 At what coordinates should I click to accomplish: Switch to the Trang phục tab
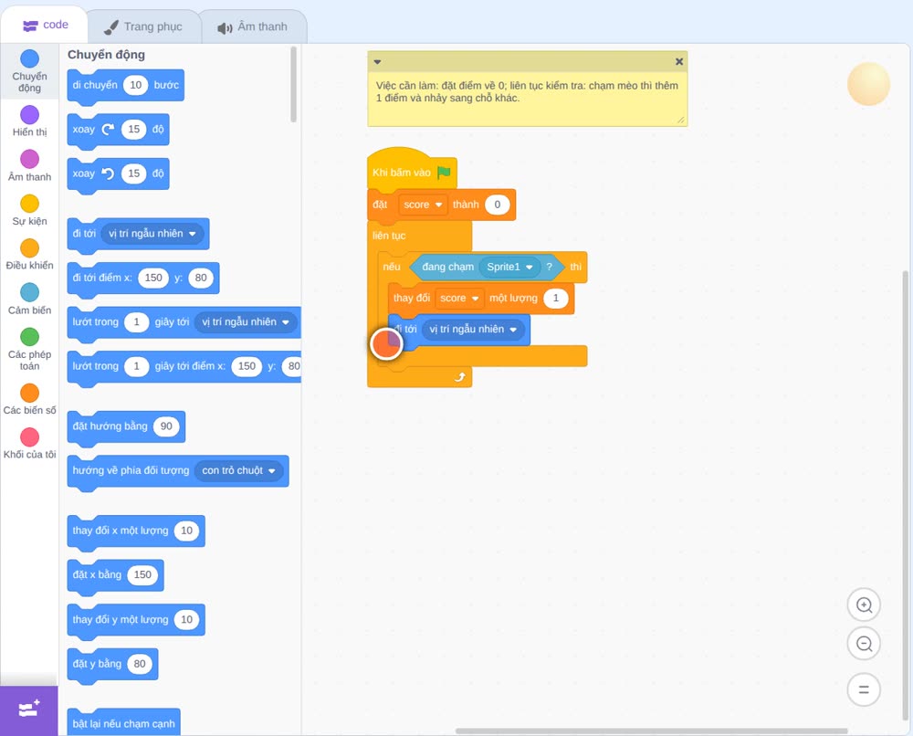tap(143, 26)
